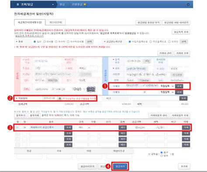This screenshot has width=207, height=172.
Task: Click 계산 button in 재생에너지 공급인증서 row
Action: pyautogui.click(x=123, y=128)
